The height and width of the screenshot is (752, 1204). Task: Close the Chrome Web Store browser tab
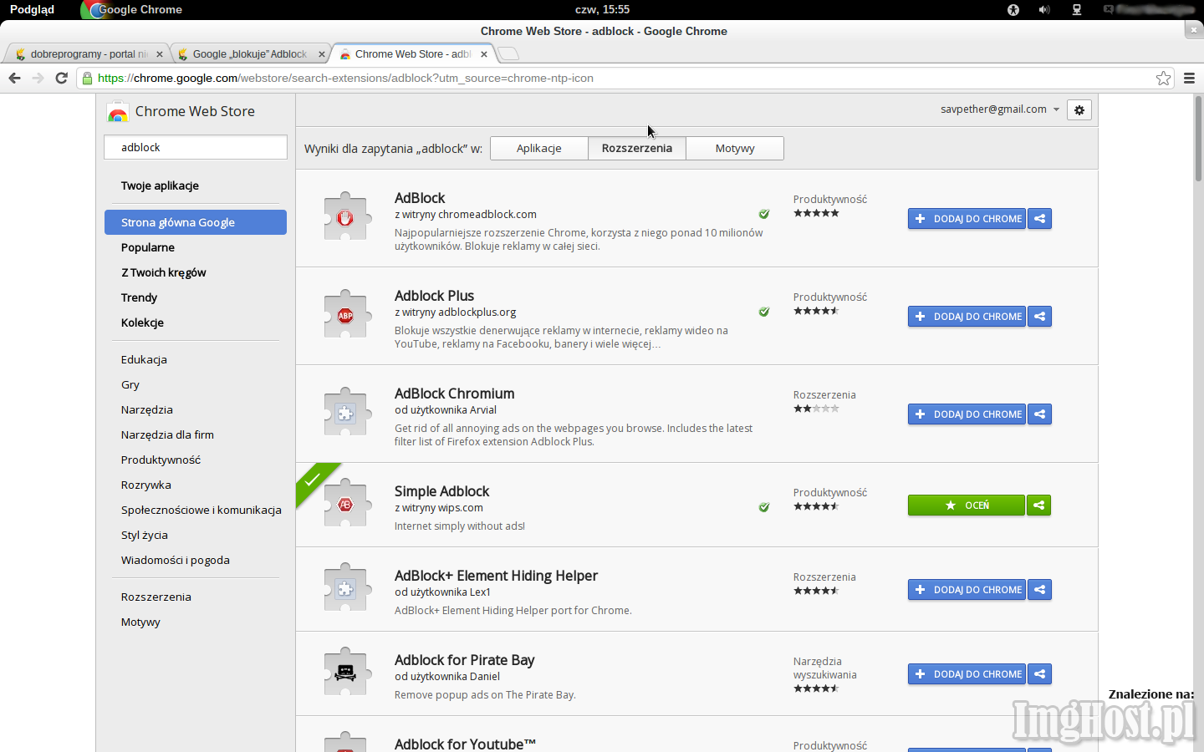click(484, 54)
